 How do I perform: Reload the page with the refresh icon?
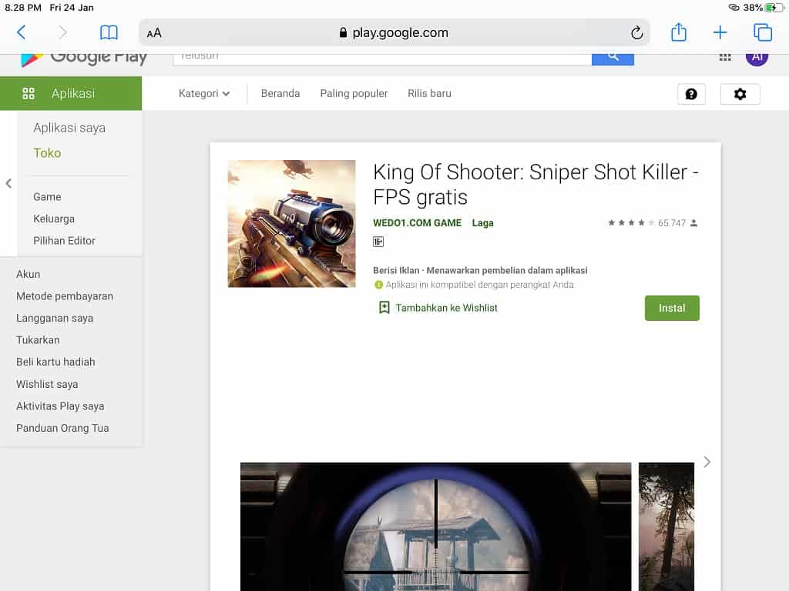coord(636,32)
